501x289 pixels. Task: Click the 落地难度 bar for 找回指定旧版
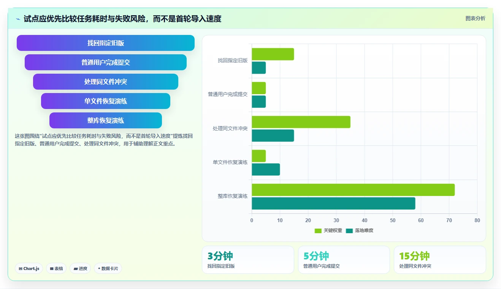point(259,68)
